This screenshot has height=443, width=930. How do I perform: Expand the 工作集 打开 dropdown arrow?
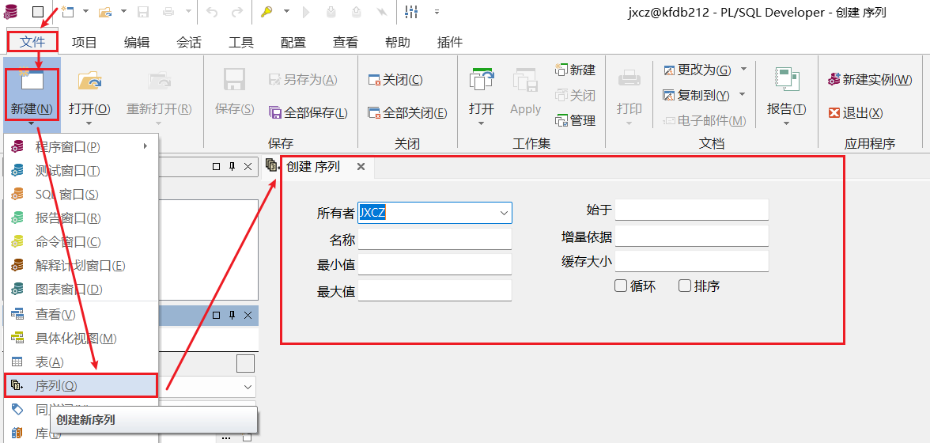coord(482,123)
